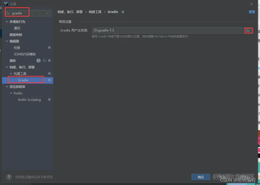Click the 重置 reset link

(x=252, y=12)
